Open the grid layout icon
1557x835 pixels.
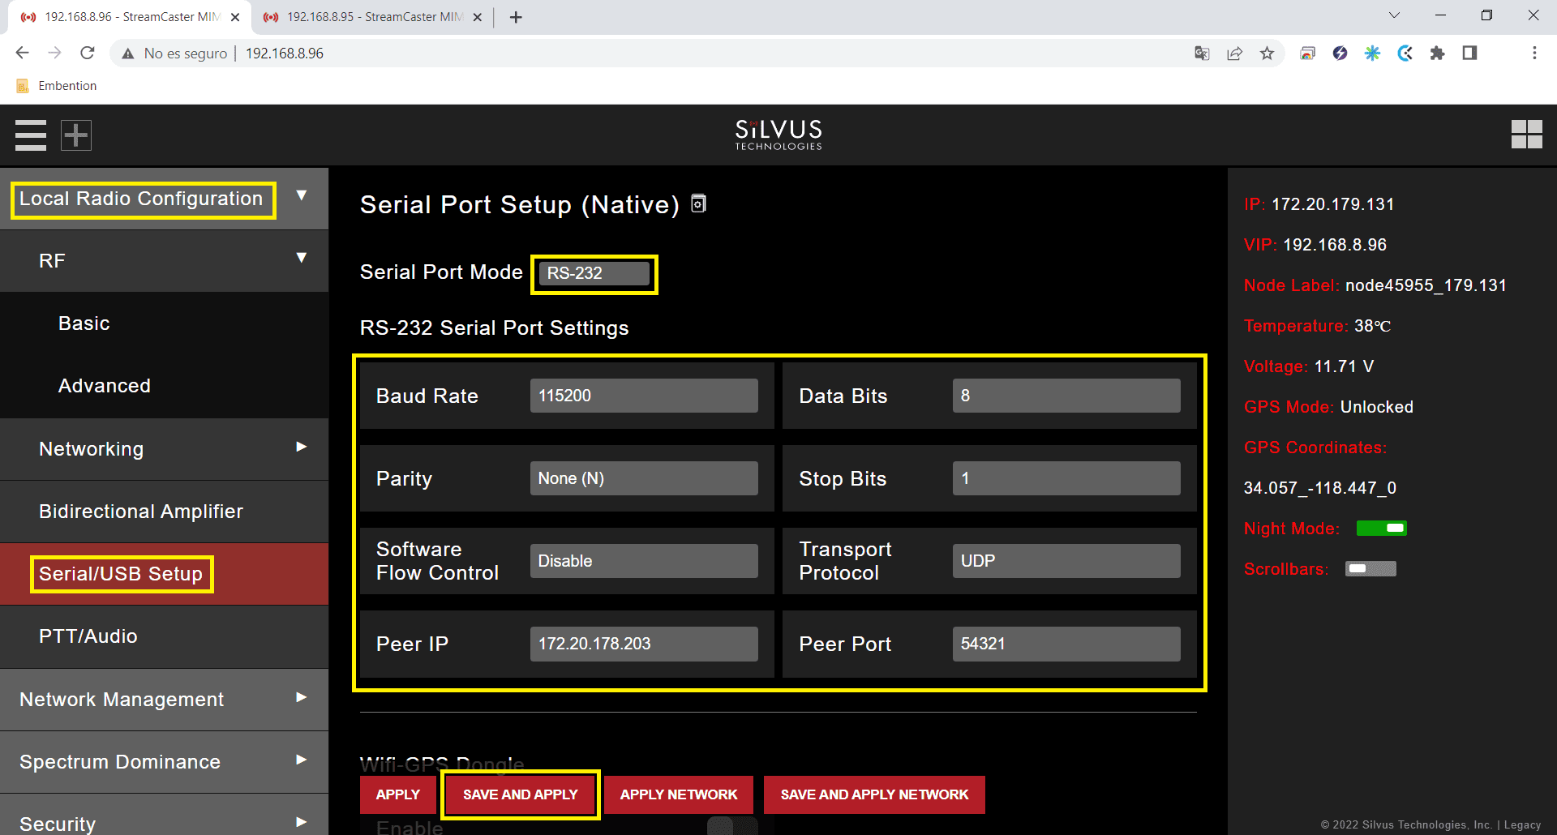coord(1526,135)
